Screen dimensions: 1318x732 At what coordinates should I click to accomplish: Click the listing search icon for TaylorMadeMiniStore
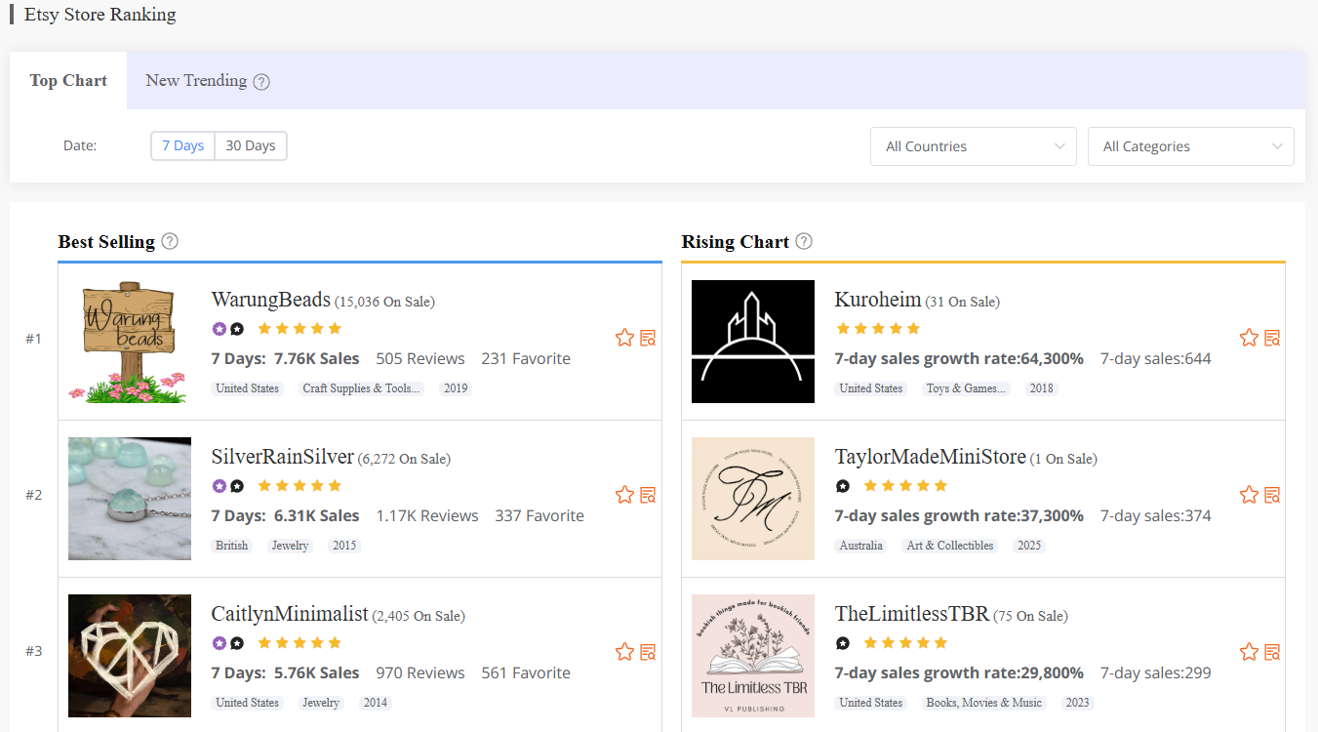coord(1272,495)
